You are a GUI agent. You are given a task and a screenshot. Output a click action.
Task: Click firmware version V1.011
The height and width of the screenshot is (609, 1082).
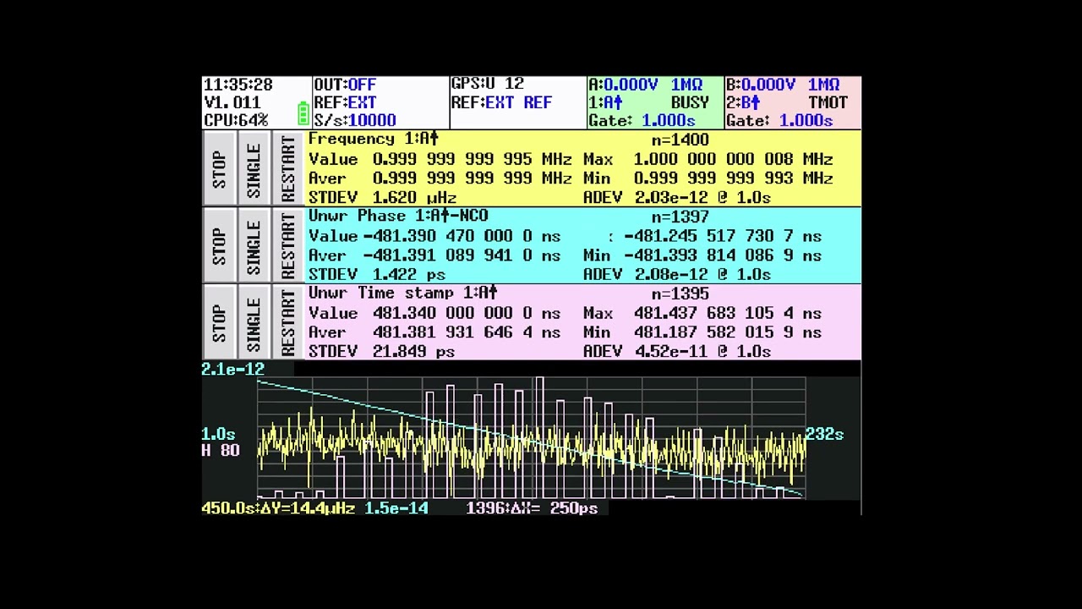(x=232, y=102)
